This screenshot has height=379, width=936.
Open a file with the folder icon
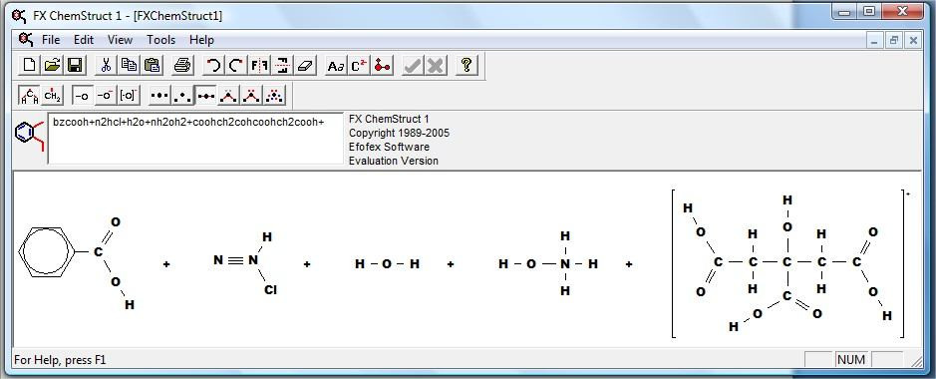click(x=53, y=65)
